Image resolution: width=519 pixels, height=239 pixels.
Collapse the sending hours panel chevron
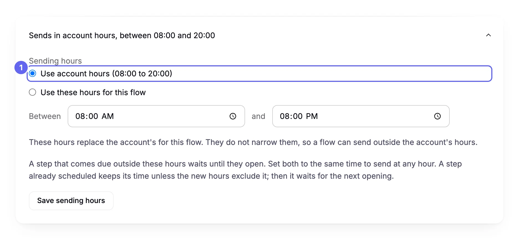489,35
